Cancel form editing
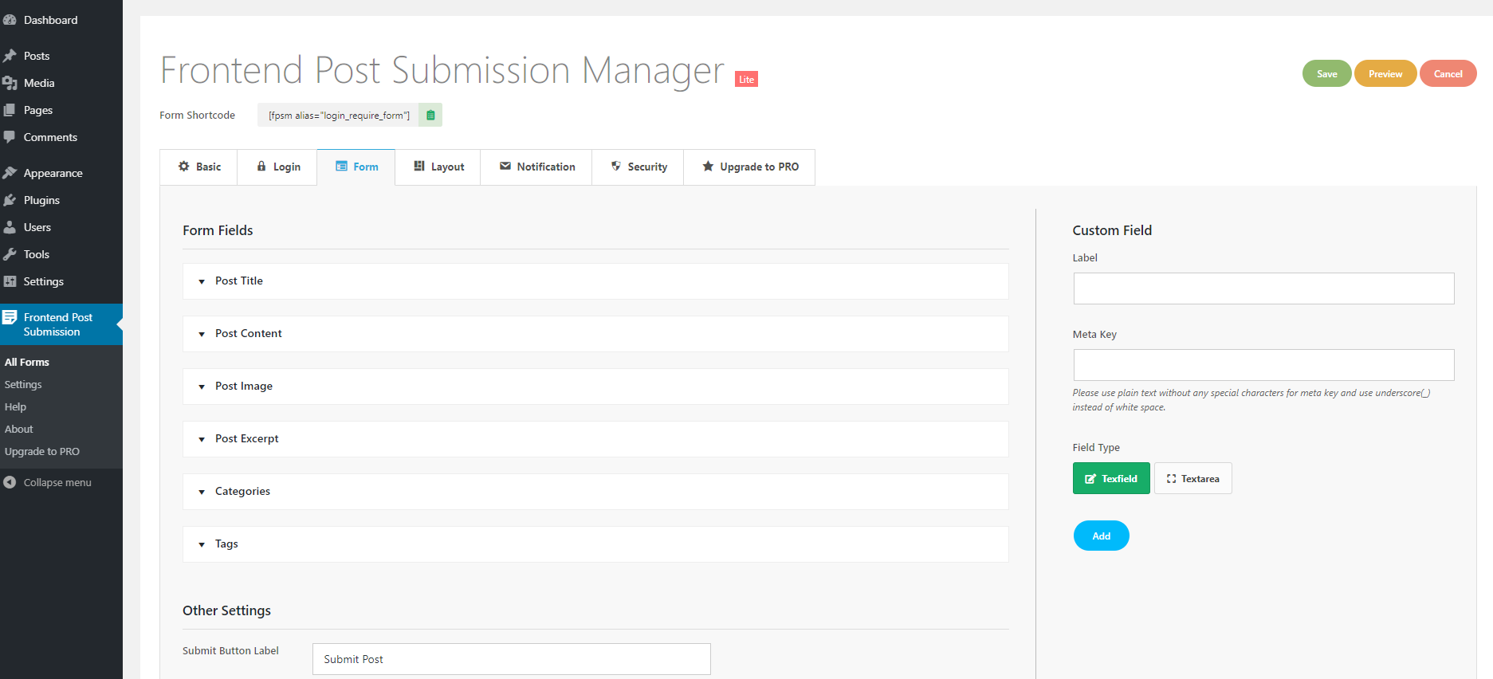This screenshot has width=1493, height=679. 1448,73
